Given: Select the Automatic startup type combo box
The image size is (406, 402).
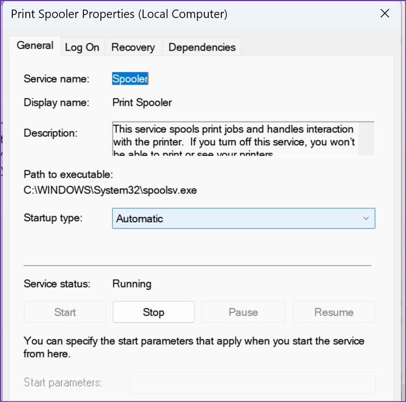Looking at the screenshot, I should pyautogui.click(x=243, y=218).
